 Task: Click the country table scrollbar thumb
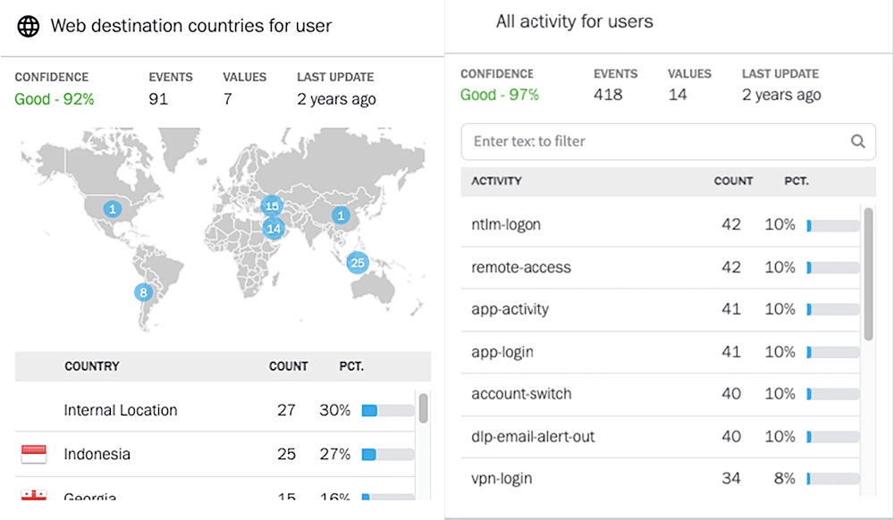coord(423,407)
